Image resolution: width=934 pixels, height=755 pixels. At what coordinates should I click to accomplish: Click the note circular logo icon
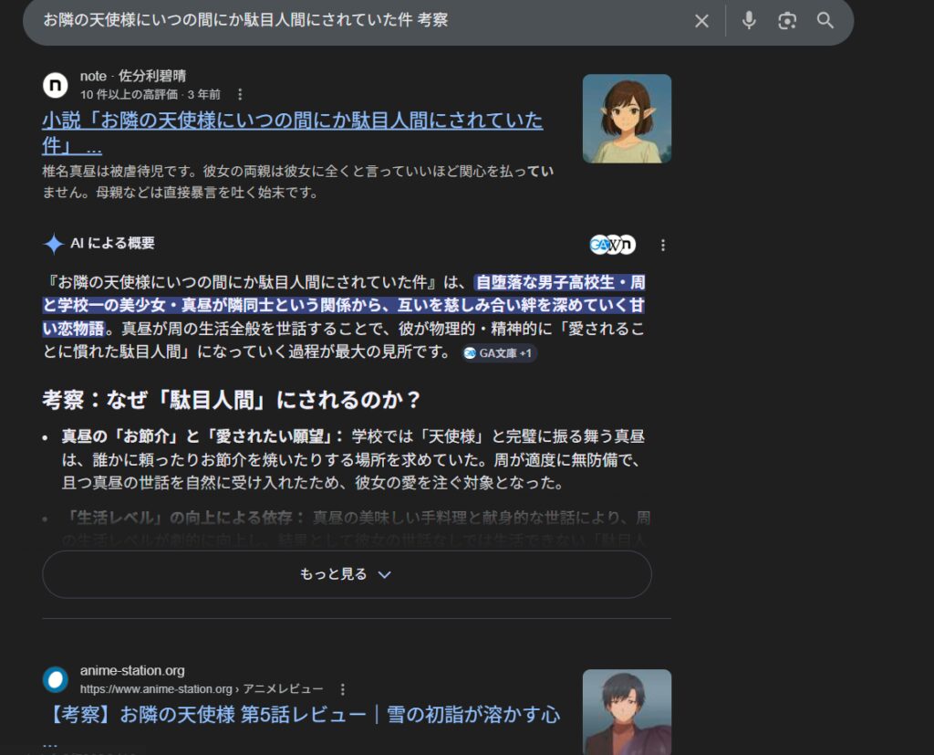coord(55,85)
